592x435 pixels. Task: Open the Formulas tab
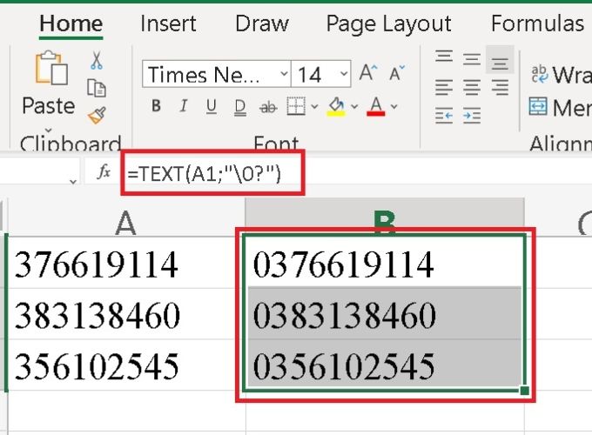click(x=537, y=23)
